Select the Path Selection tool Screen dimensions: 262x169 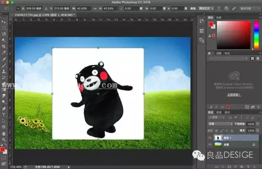(x=4, y=121)
